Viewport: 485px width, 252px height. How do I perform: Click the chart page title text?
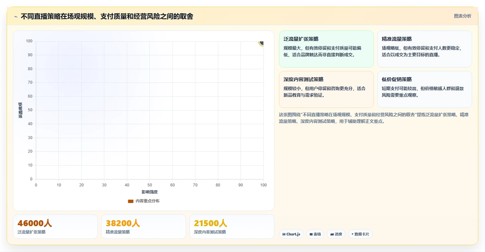pyautogui.click(x=107, y=16)
